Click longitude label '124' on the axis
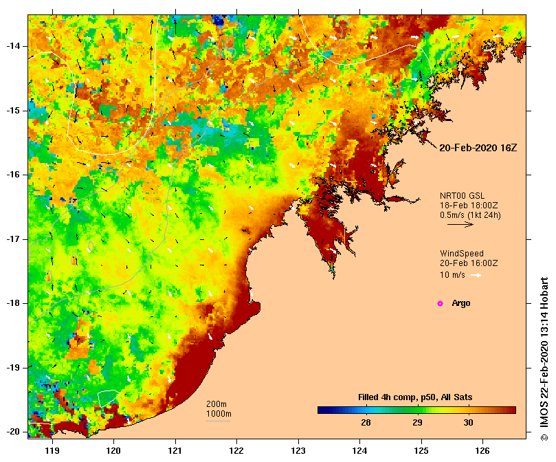 [359, 451]
